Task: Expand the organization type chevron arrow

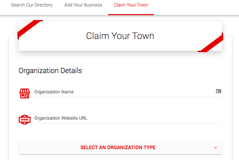Action: point(216,148)
